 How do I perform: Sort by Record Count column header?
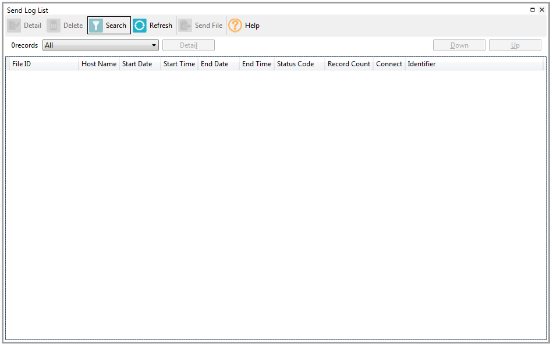[x=349, y=64]
